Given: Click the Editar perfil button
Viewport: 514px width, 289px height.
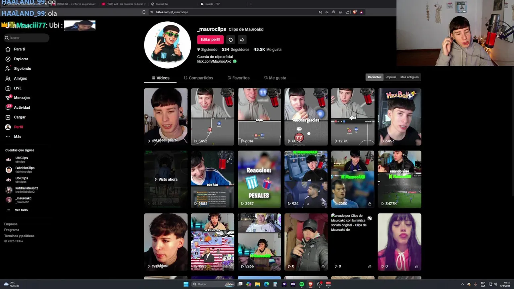Looking at the screenshot, I should [210, 40].
